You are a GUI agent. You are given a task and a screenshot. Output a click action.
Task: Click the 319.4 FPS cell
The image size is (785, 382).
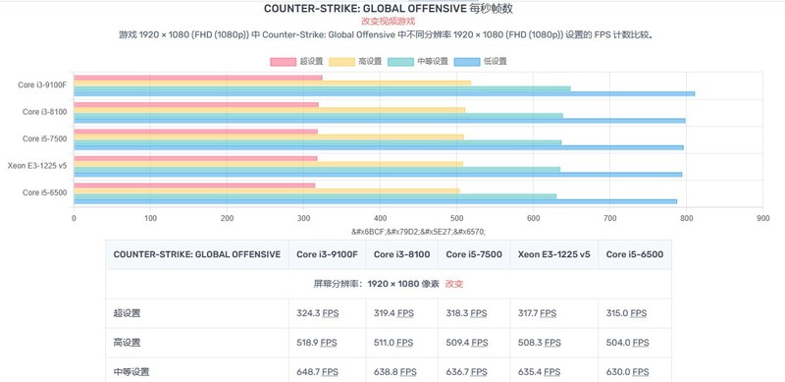coord(402,314)
